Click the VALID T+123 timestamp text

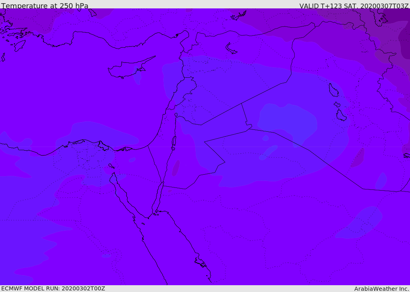(x=354, y=6)
